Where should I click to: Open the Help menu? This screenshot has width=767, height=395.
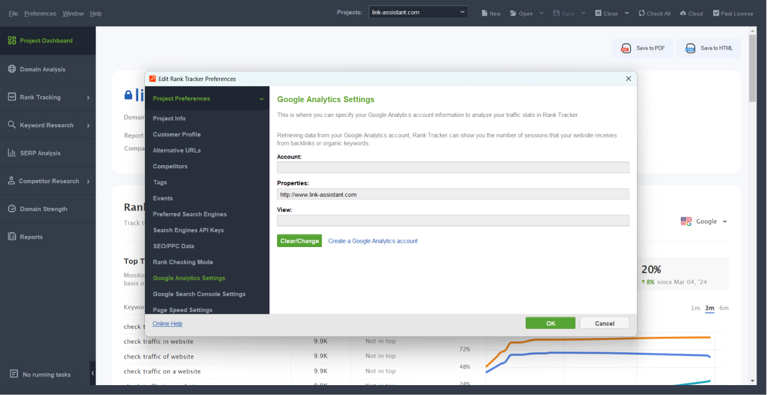(x=95, y=14)
